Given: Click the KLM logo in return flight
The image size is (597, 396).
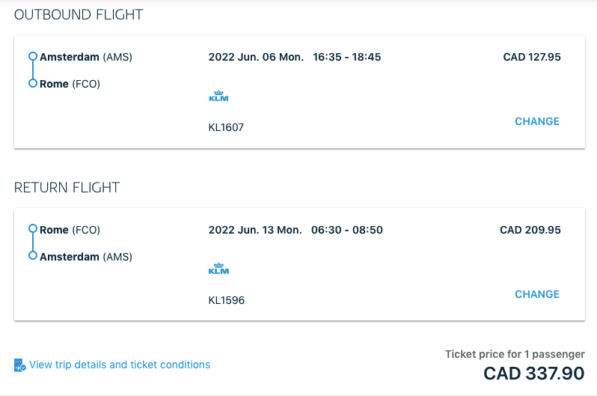Looking at the screenshot, I should coord(218,268).
